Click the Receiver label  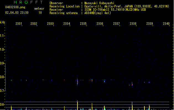point(56,10)
